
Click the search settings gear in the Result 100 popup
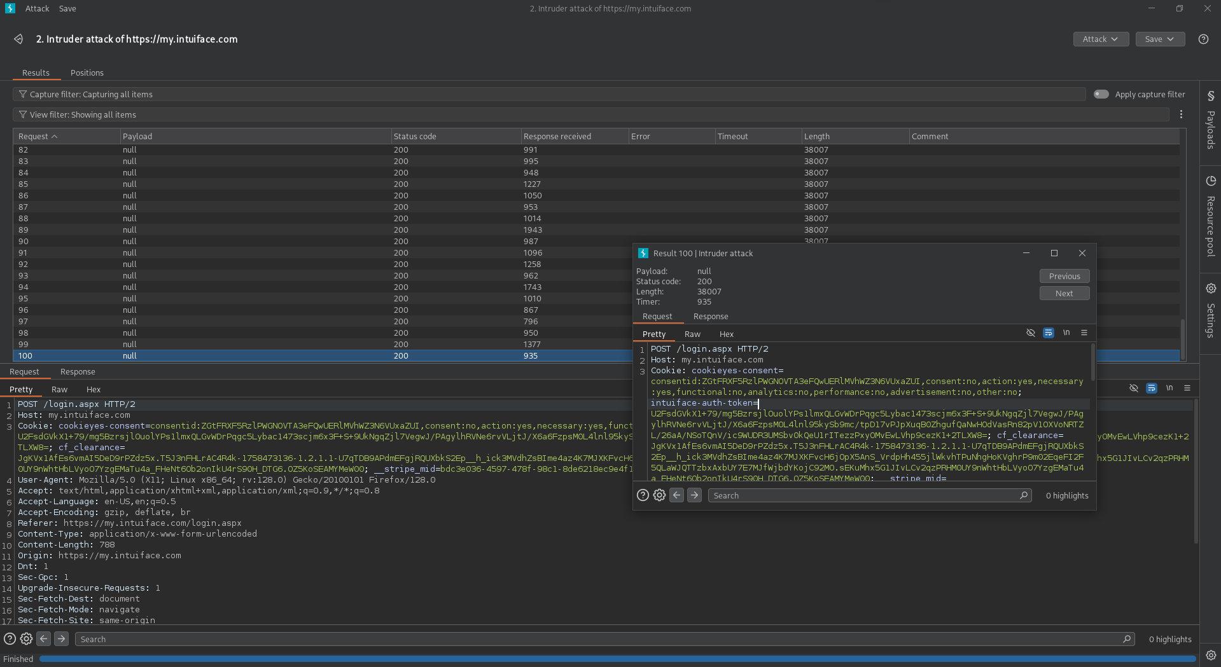[659, 495]
